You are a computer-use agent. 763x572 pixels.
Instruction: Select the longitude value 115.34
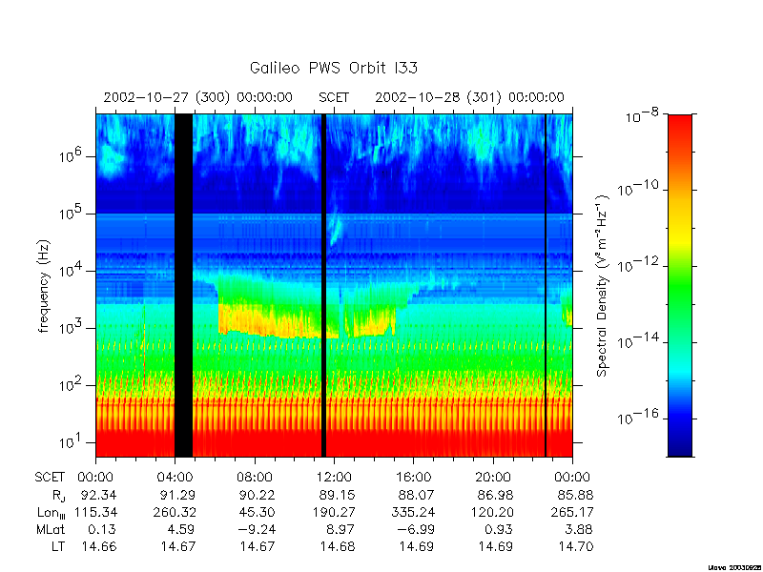tap(96, 512)
